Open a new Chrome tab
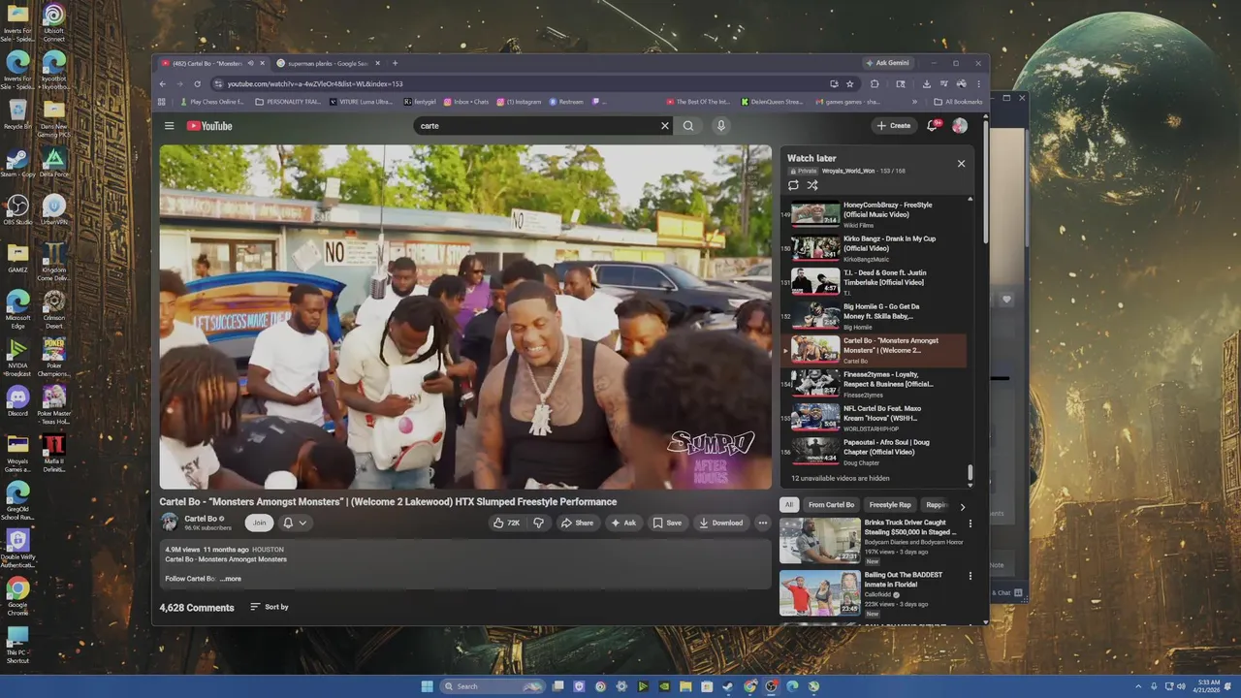Image resolution: width=1241 pixels, height=698 pixels. (x=395, y=64)
